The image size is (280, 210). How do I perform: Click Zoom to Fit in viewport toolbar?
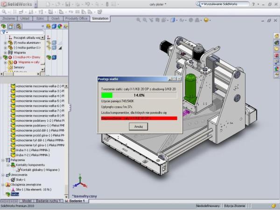click(x=139, y=20)
